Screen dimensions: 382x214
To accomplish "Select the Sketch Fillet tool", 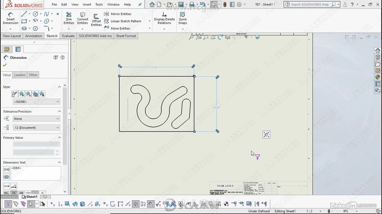I will [x=47, y=29].
